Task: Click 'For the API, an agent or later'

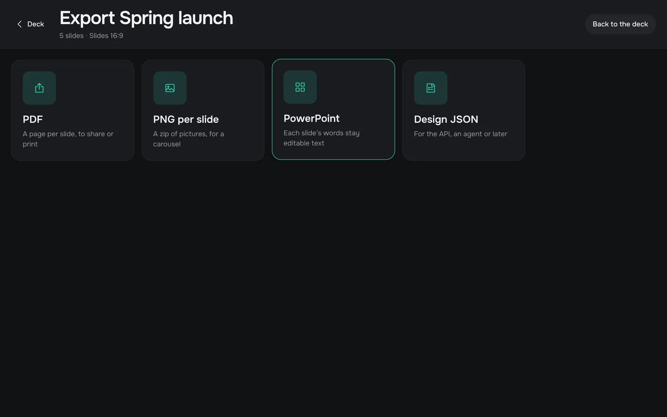Action: (x=460, y=134)
